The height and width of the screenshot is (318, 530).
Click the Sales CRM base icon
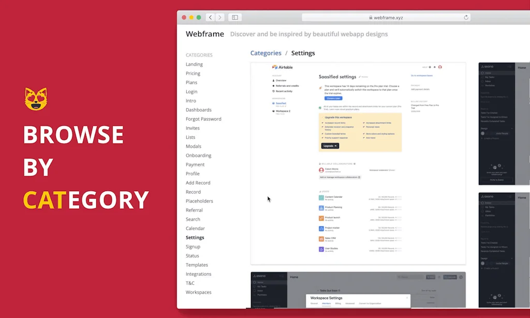pos(321,239)
